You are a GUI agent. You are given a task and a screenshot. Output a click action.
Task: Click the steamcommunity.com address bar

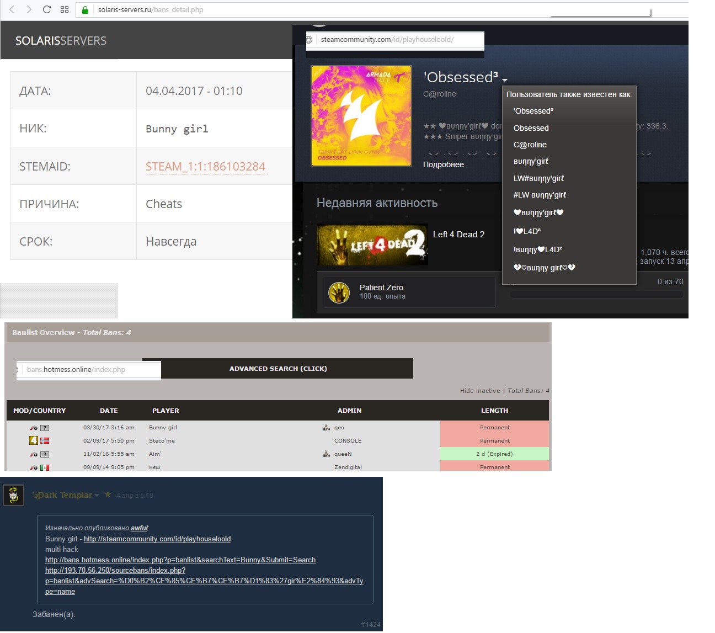tap(394, 40)
